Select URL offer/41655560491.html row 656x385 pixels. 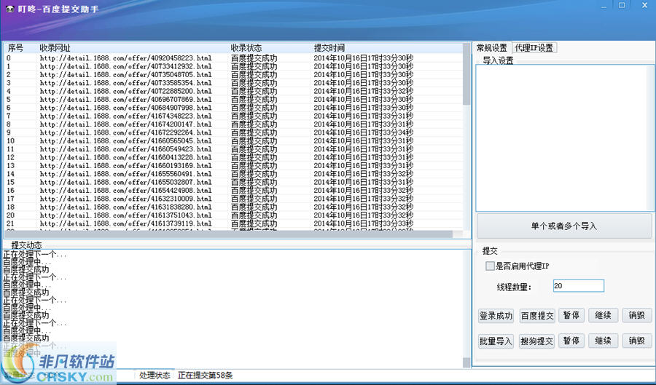(233, 174)
